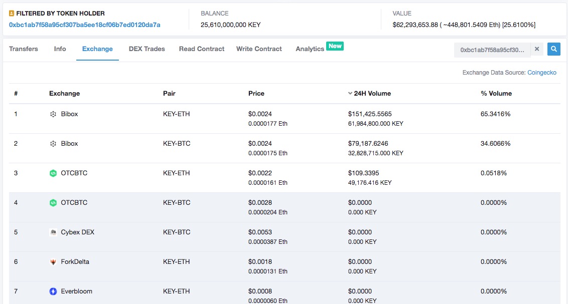Click KEY-BTC pair in Cybex DEX row
Screen dimensions: 568x304
point(177,232)
